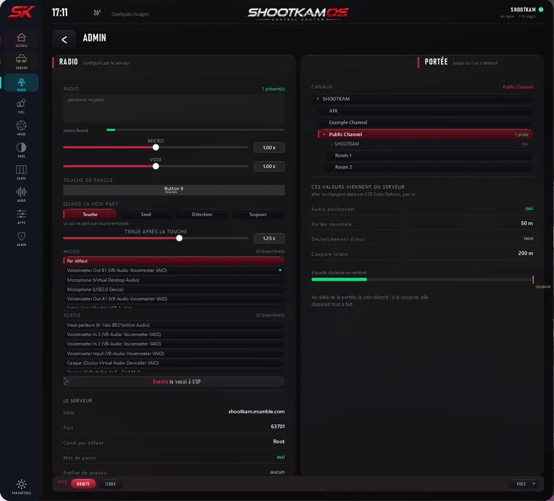Select Room 1 channel

[428, 156]
